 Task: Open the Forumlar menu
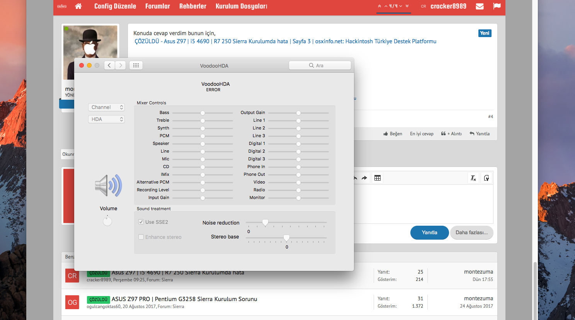158,6
